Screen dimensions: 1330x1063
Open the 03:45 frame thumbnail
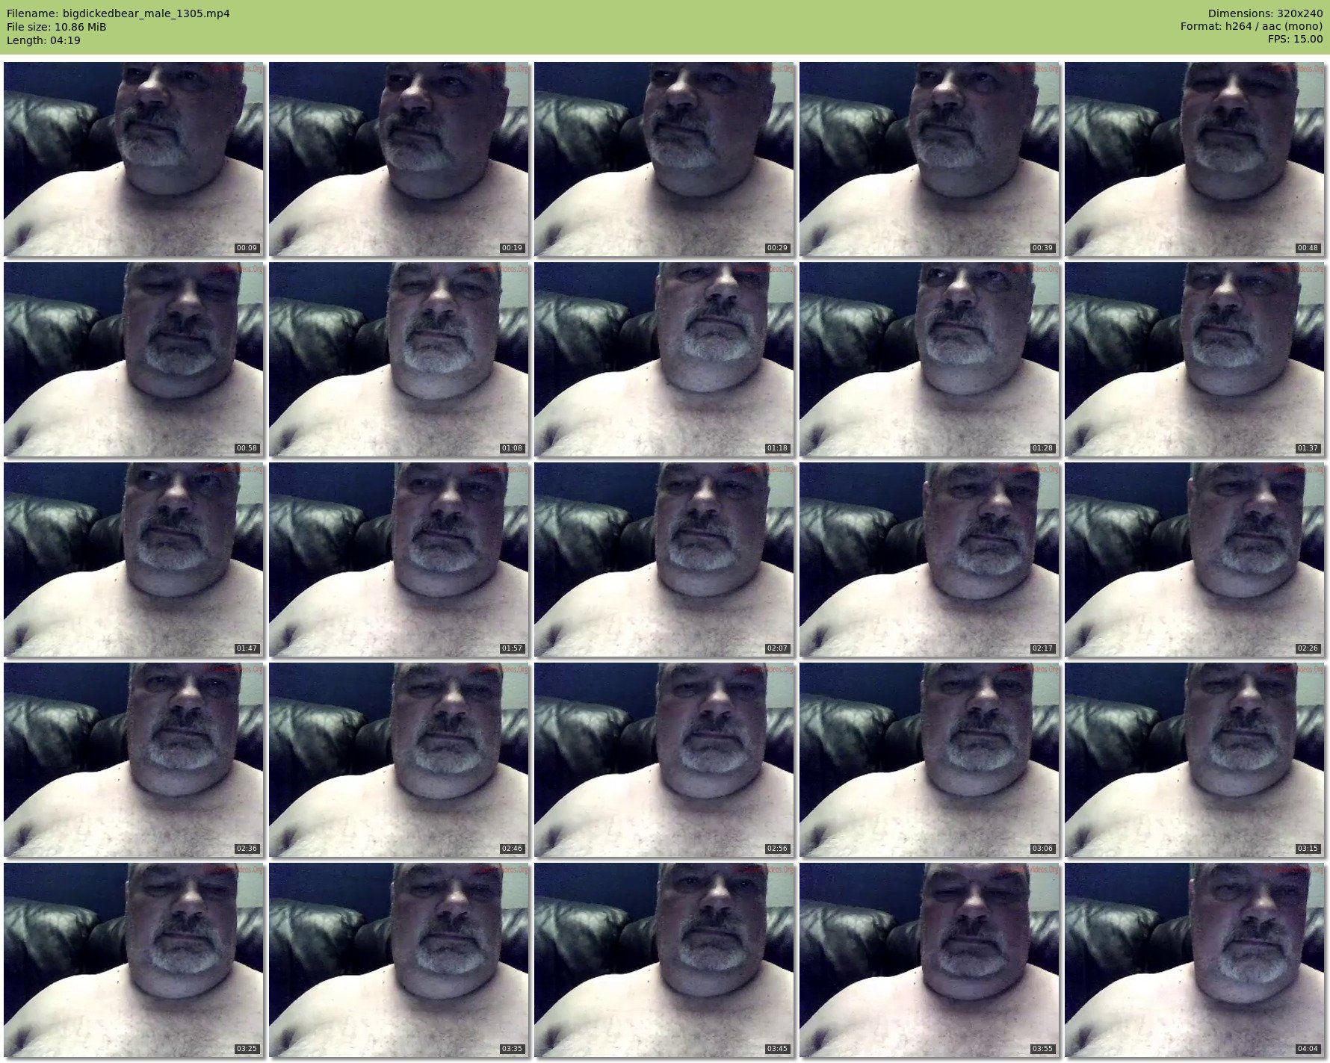click(x=664, y=960)
